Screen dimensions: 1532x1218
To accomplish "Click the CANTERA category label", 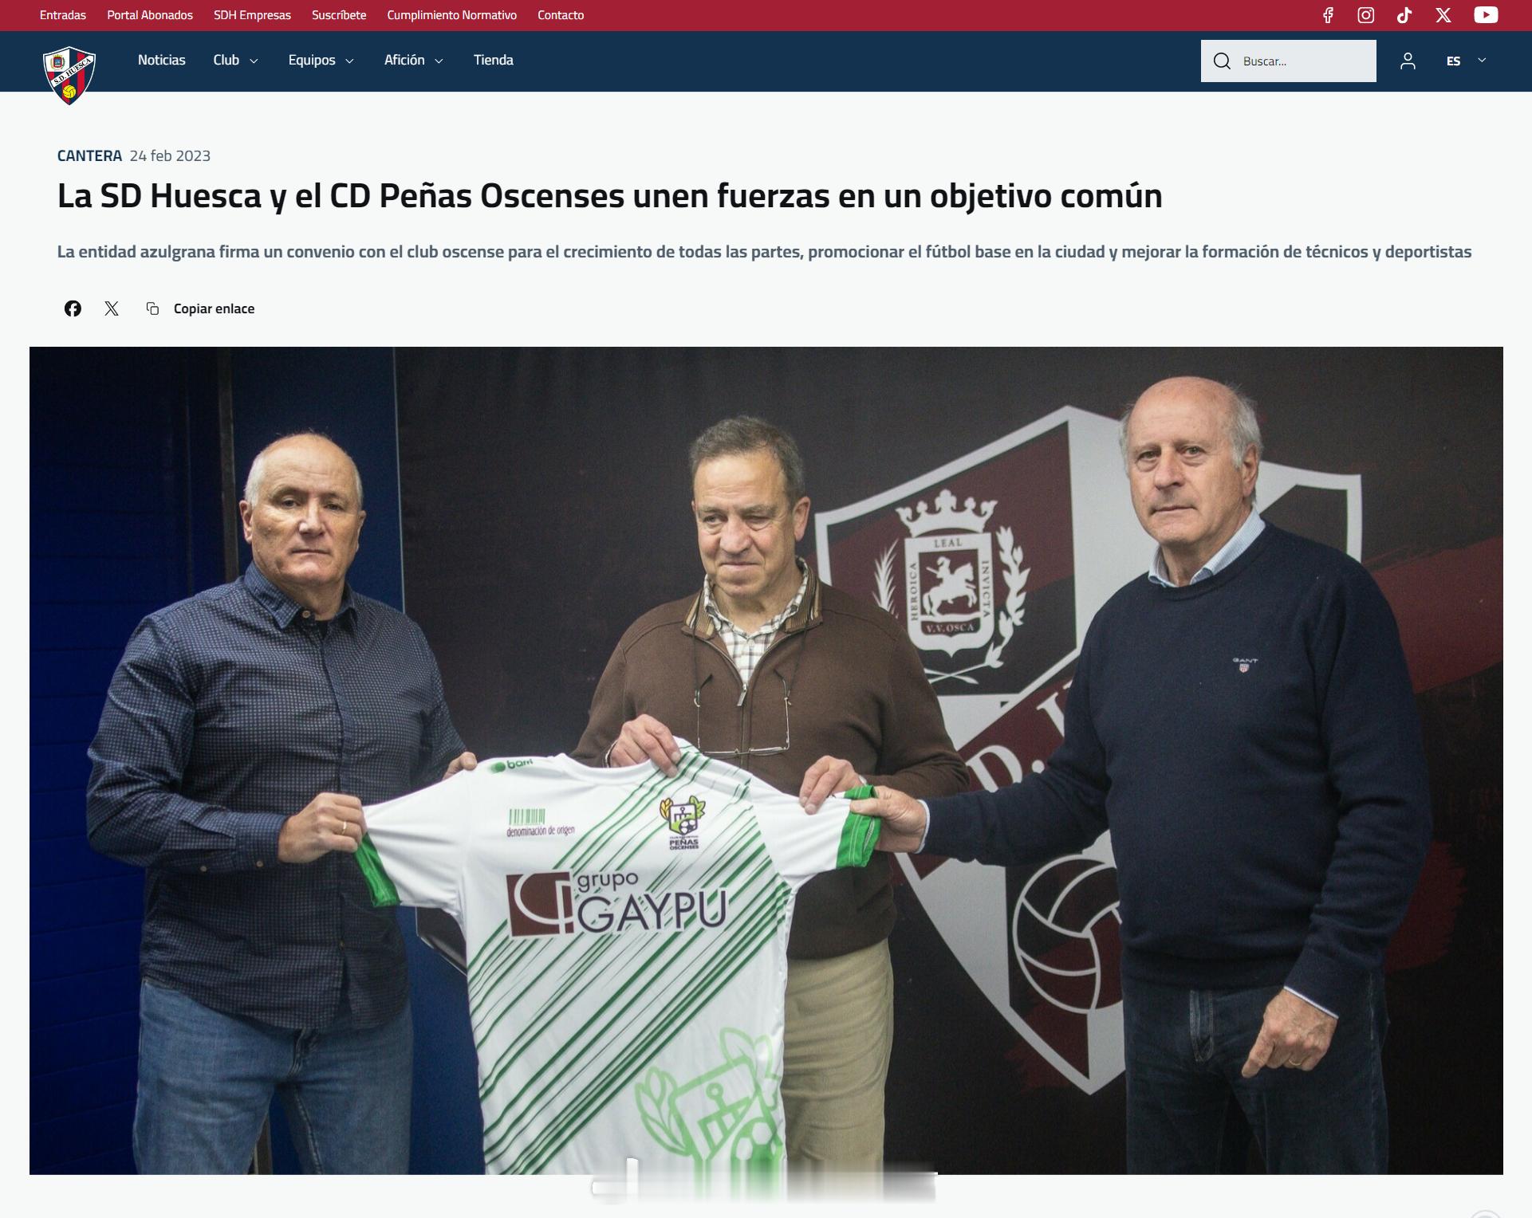I will (x=89, y=155).
